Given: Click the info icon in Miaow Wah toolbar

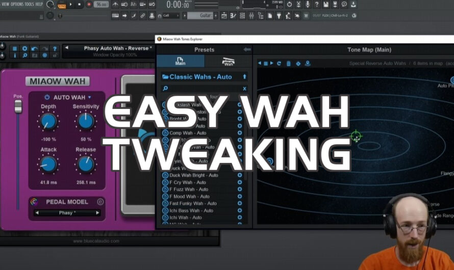Looking at the screenshot, I should [x=14, y=55].
